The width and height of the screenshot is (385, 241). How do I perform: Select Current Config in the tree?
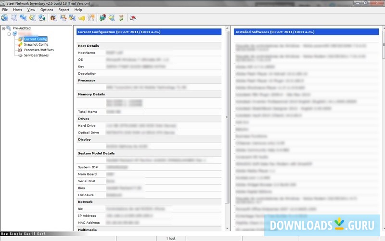coord(35,39)
